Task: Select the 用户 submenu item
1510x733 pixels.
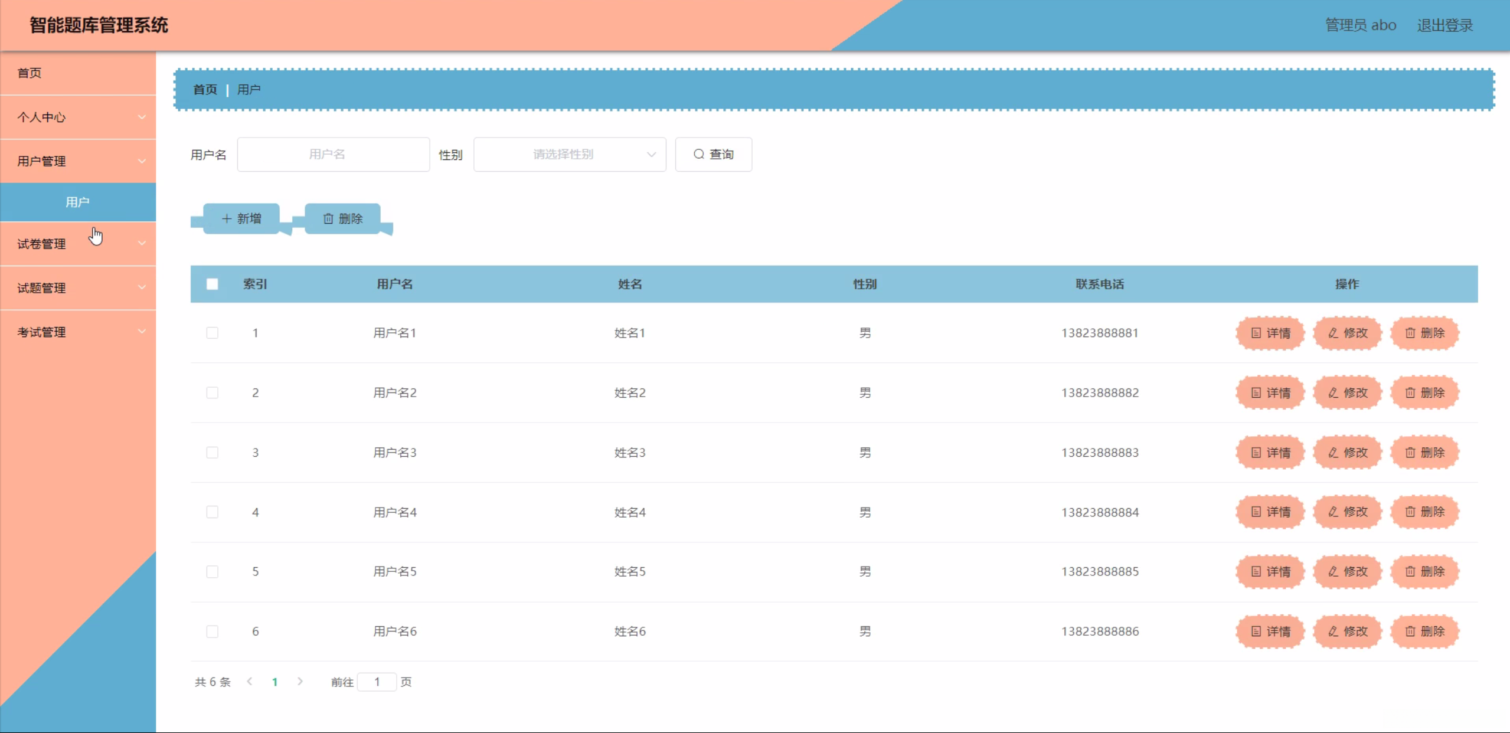Action: click(x=78, y=202)
